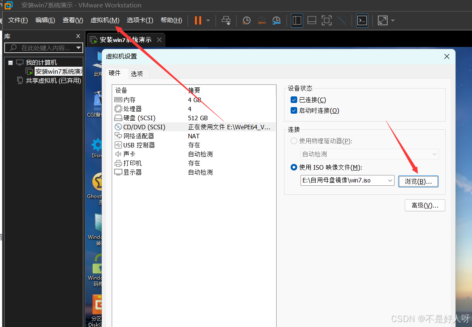This screenshot has height=327, width=472.
Task: Toggle the show library sidebar icon
Action: (297, 21)
